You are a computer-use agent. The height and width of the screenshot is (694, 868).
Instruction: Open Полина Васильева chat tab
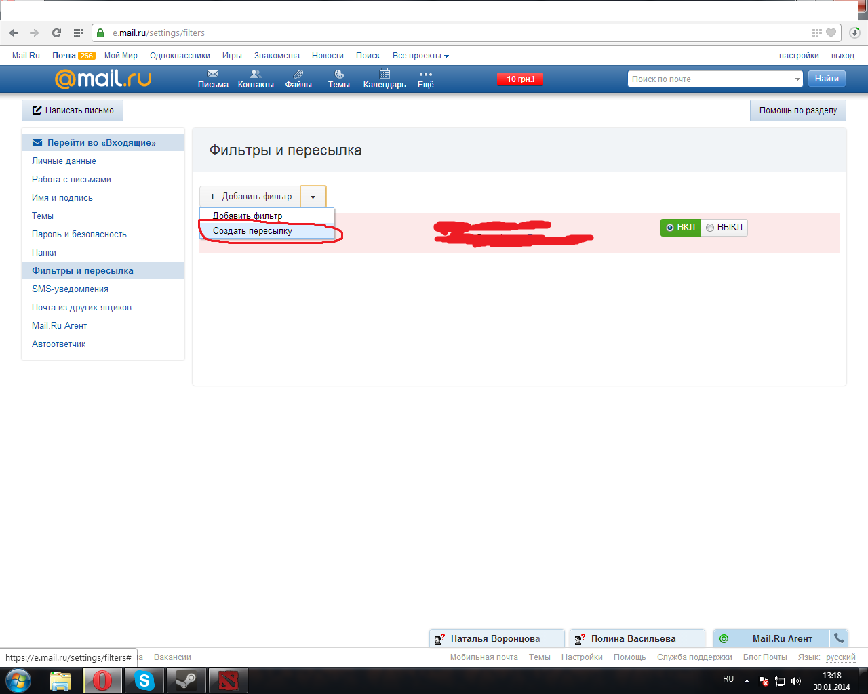coord(637,638)
